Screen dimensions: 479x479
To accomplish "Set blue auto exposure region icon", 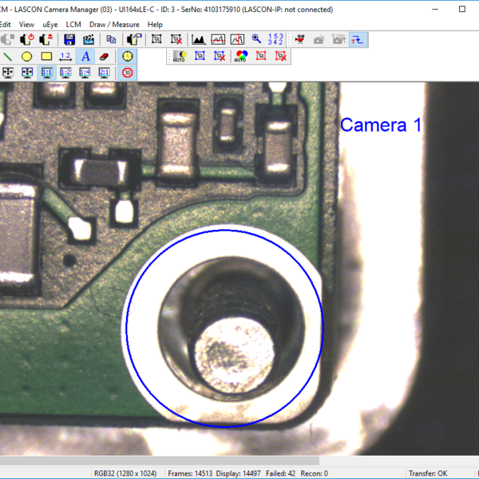I will pyautogui.click(x=200, y=56).
